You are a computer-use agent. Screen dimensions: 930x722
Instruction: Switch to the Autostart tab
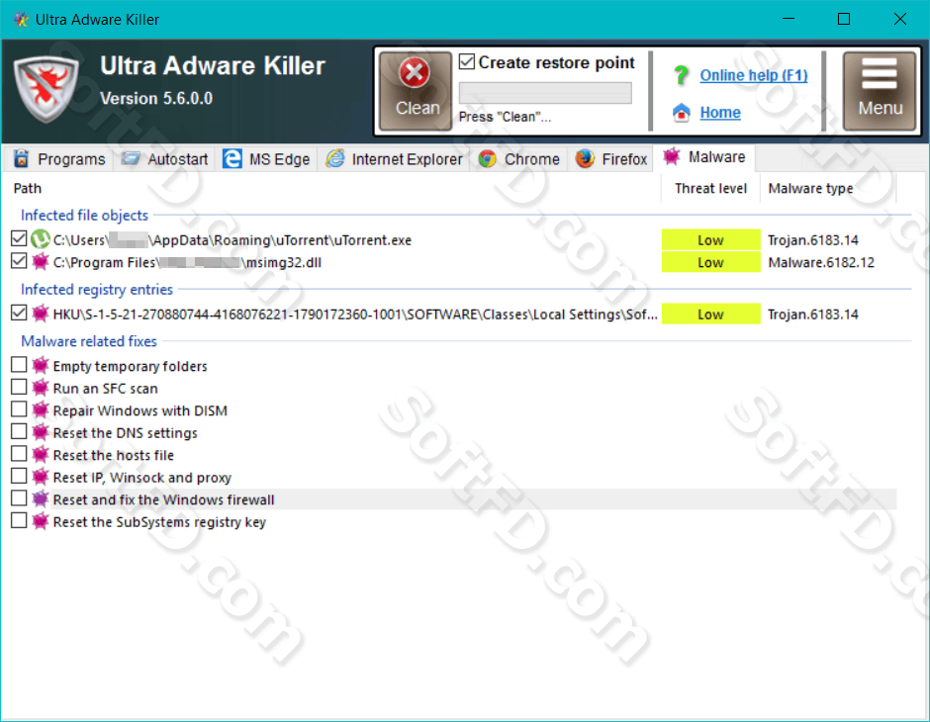(x=164, y=159)
